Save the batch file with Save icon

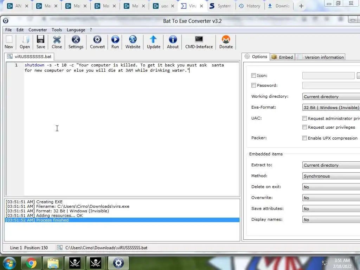pos(41,42)
